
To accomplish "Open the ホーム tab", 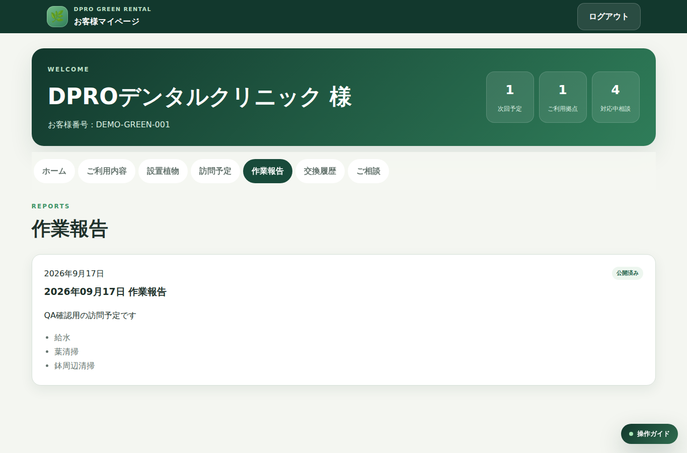I will (x=54, y=171).
